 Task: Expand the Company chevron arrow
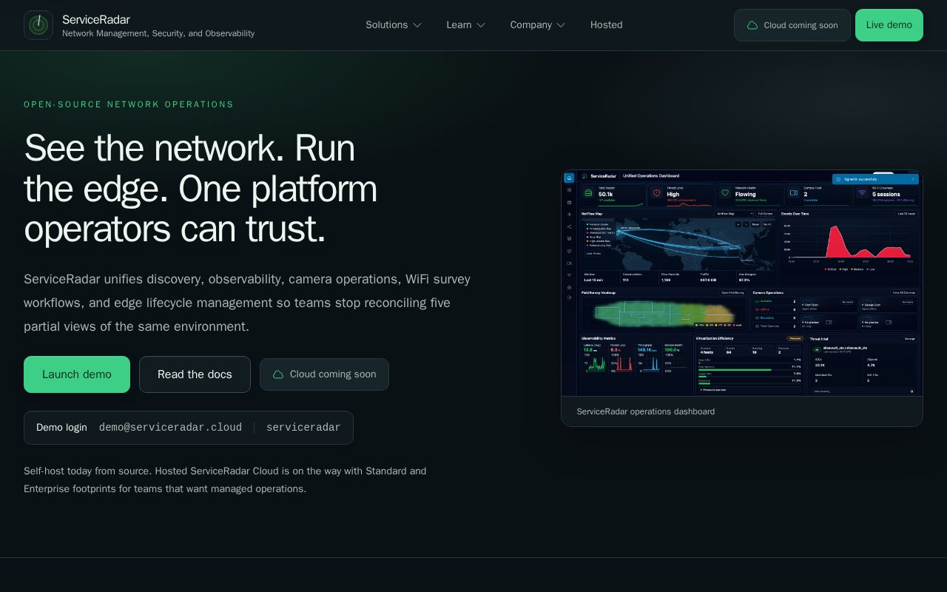coord(561,25)
